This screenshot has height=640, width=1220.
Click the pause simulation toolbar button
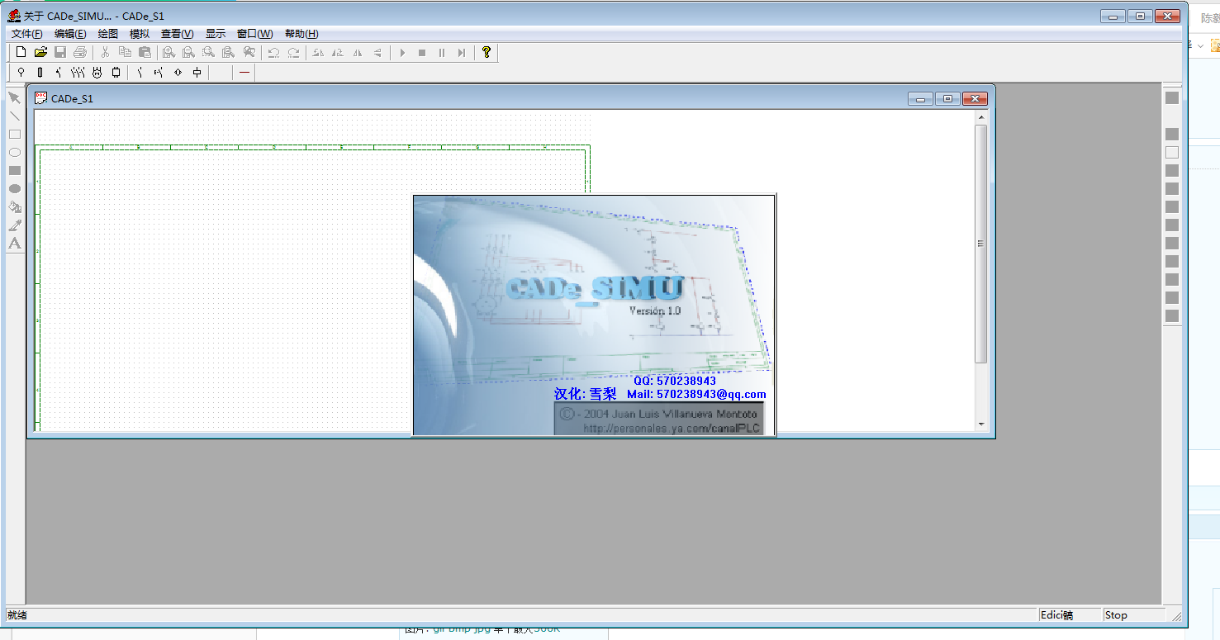tap(442, 53)
